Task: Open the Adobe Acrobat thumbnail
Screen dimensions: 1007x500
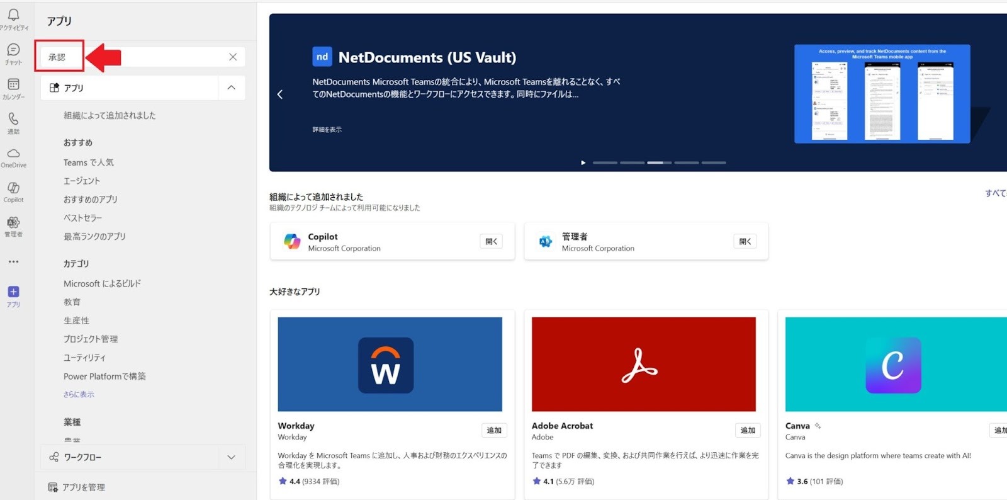Action: tap(644, 364)
